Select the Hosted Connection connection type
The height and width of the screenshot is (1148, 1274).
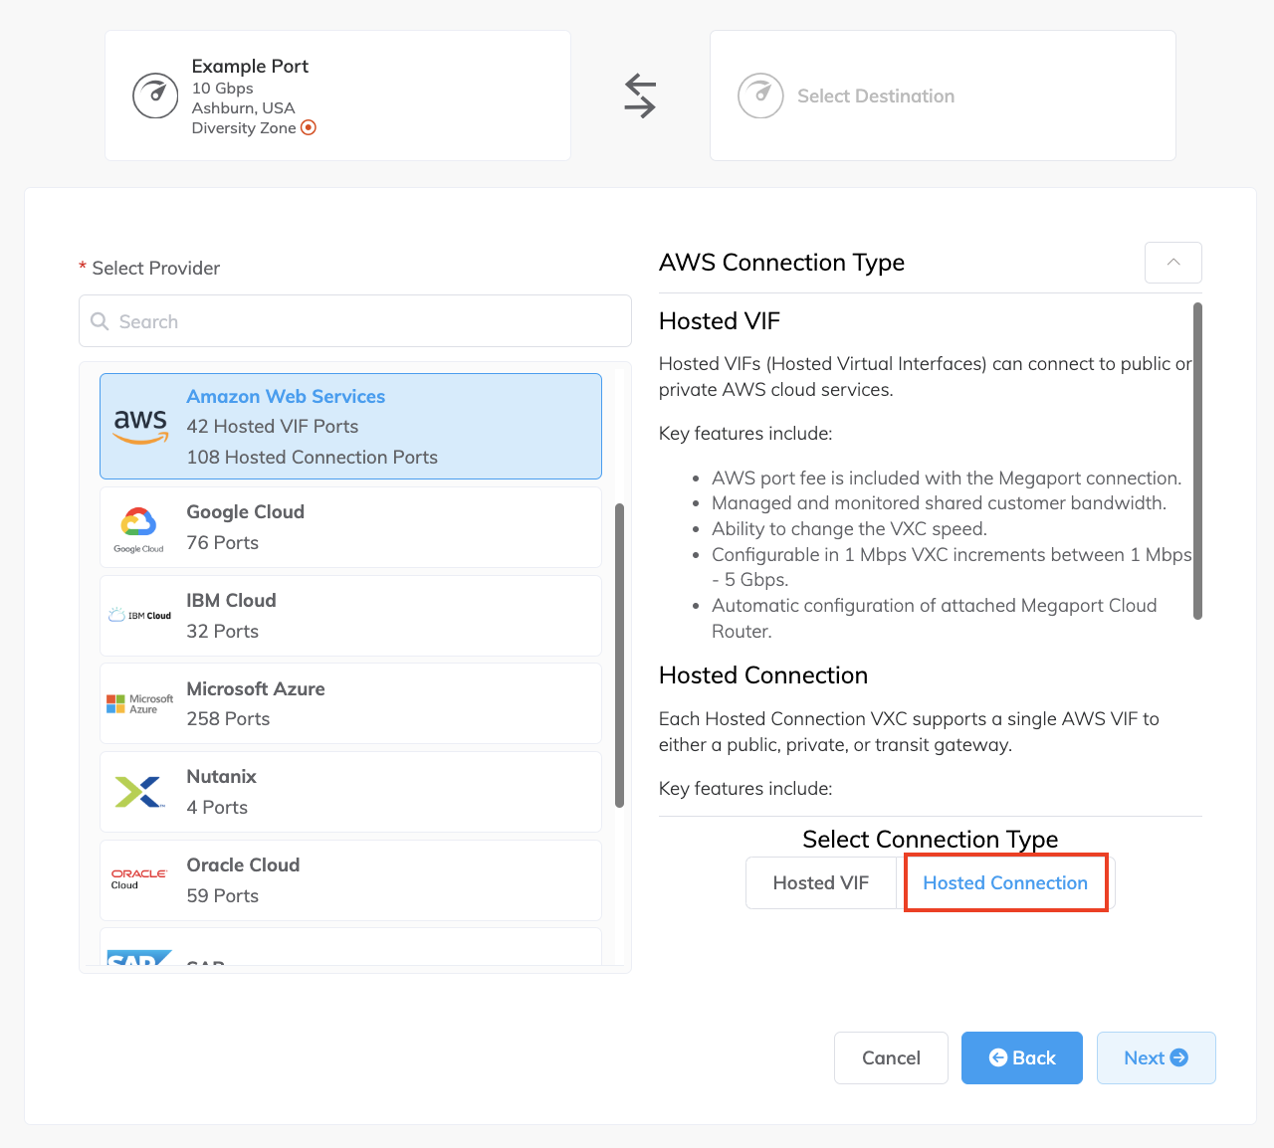(1005, 882)
